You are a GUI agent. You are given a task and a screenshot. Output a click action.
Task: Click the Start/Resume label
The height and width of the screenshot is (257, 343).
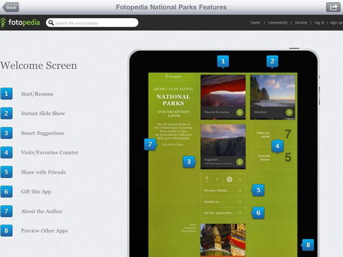coord(37,94)
